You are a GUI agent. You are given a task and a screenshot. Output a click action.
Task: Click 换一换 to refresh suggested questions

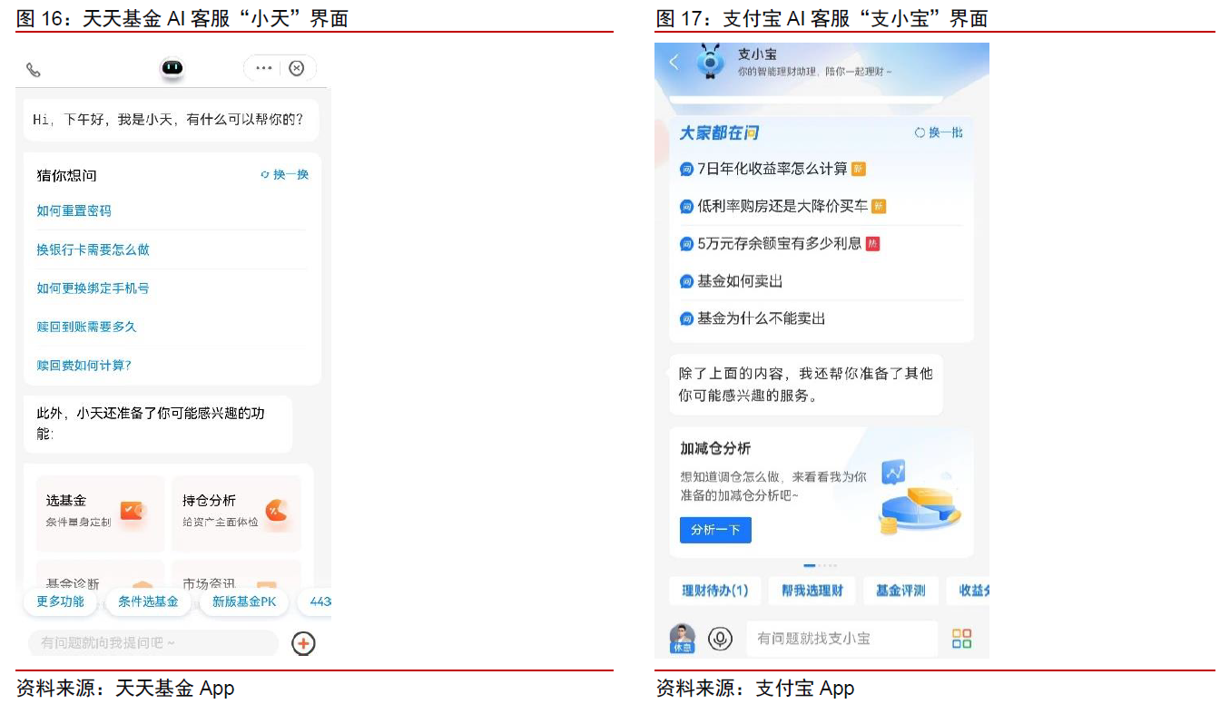point(285,174)
